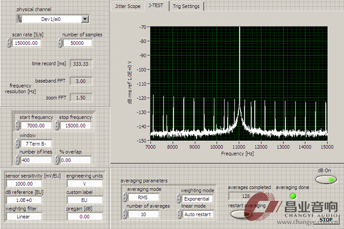The image size is (344, 229).
Task: Click the I/O icon of physical channel
Action: (20, 19)
